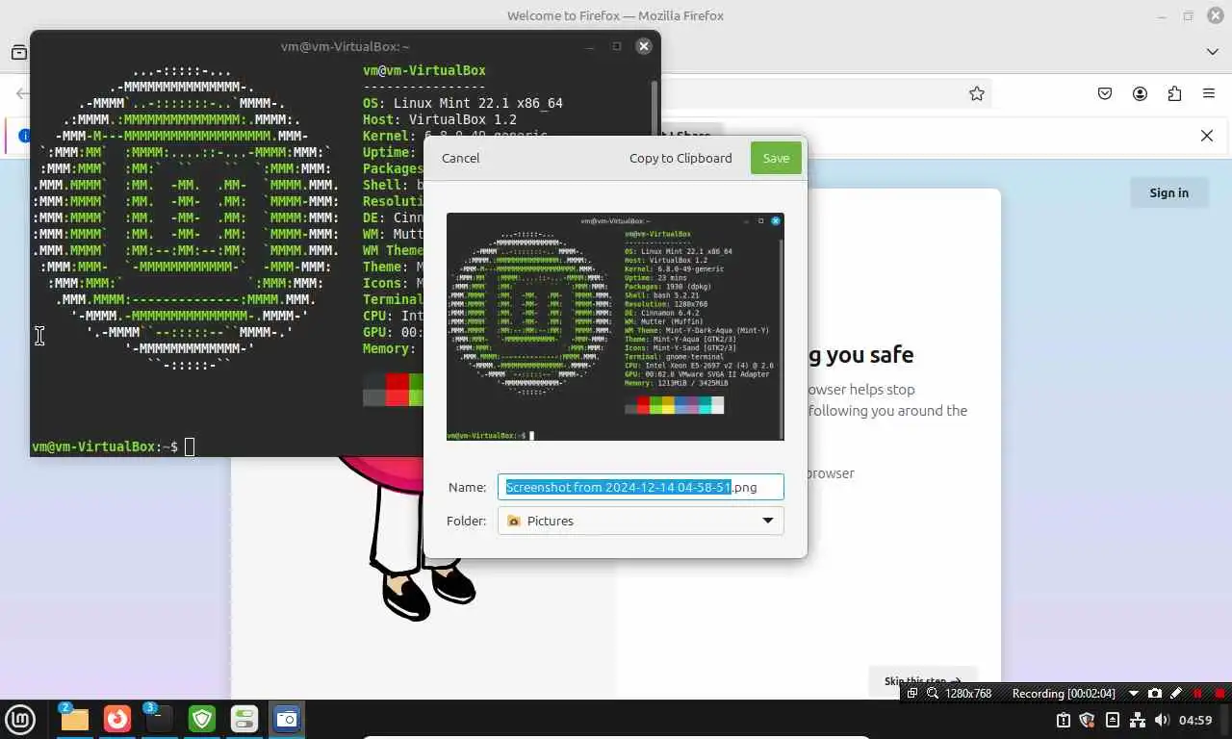Stop the recording with red square
Screen dimensions: 1232x739
[1219, 693]
